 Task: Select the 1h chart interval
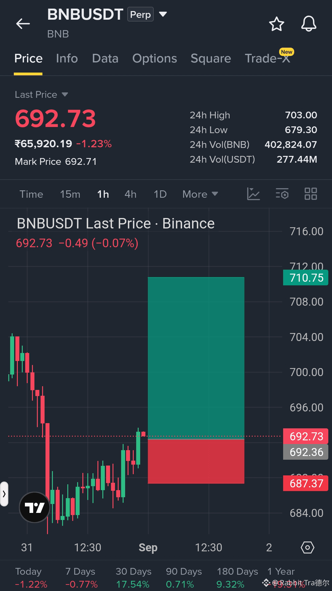[x=103, y=194]
